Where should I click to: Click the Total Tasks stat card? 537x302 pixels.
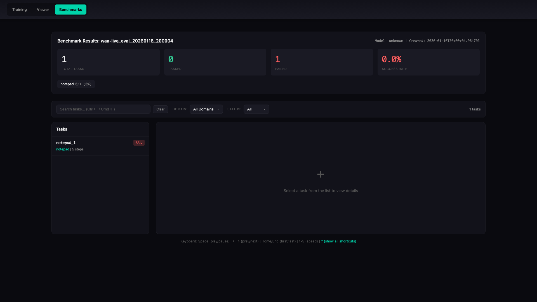click(108, 62)
